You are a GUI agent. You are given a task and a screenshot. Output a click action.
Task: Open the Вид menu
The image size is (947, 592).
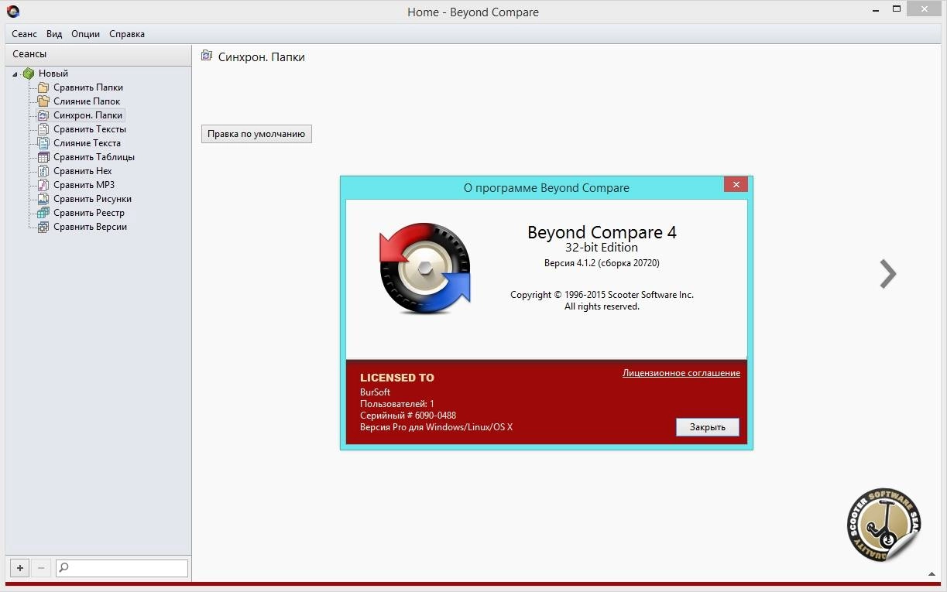click(54, 34)
